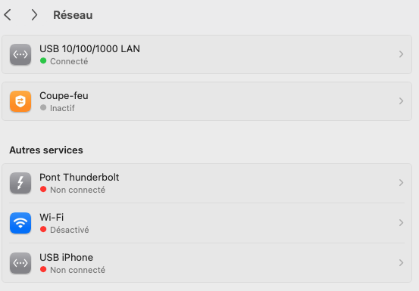Go back with the left arrow
Screen dimensions: 419x291
[x=8, y=14]
